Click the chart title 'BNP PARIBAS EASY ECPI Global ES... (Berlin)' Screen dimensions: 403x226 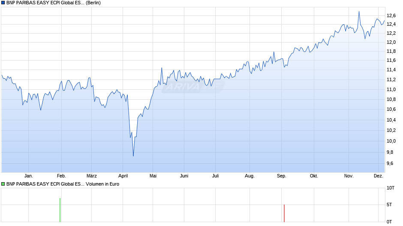pos(54,3)
